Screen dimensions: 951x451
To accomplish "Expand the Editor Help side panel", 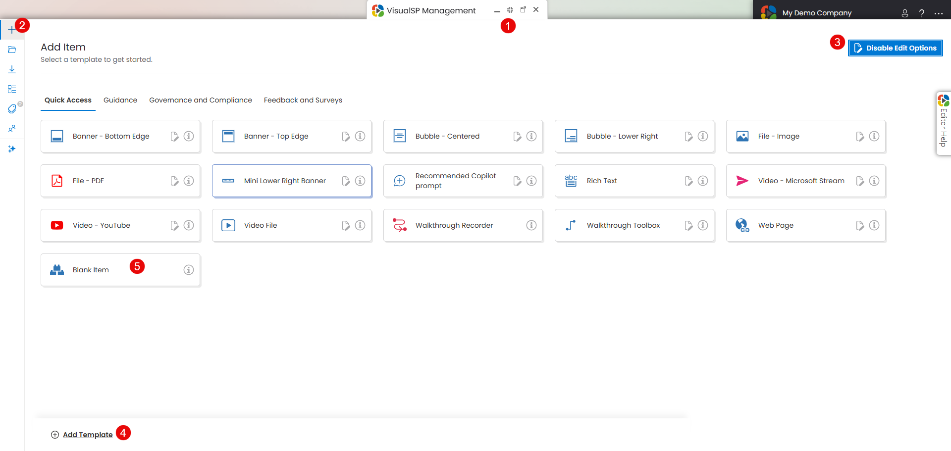I will tap(943, 124).
